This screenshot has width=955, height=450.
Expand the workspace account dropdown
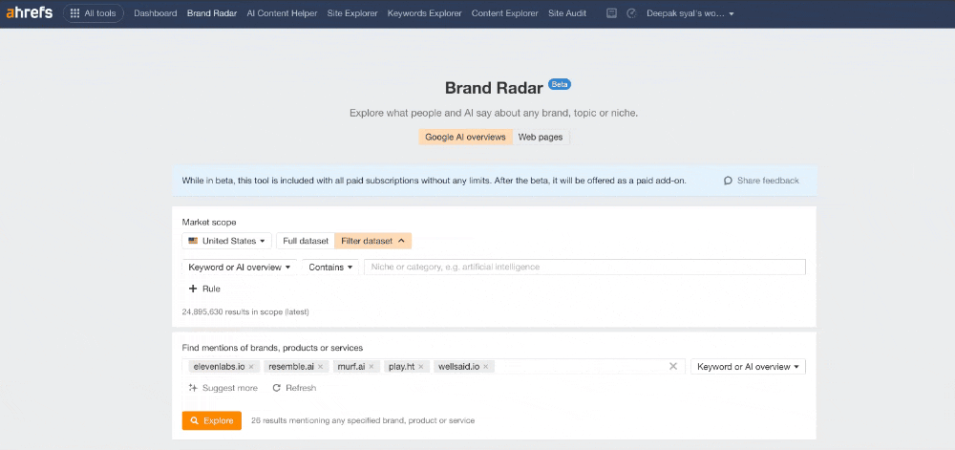tap(690, 13)
